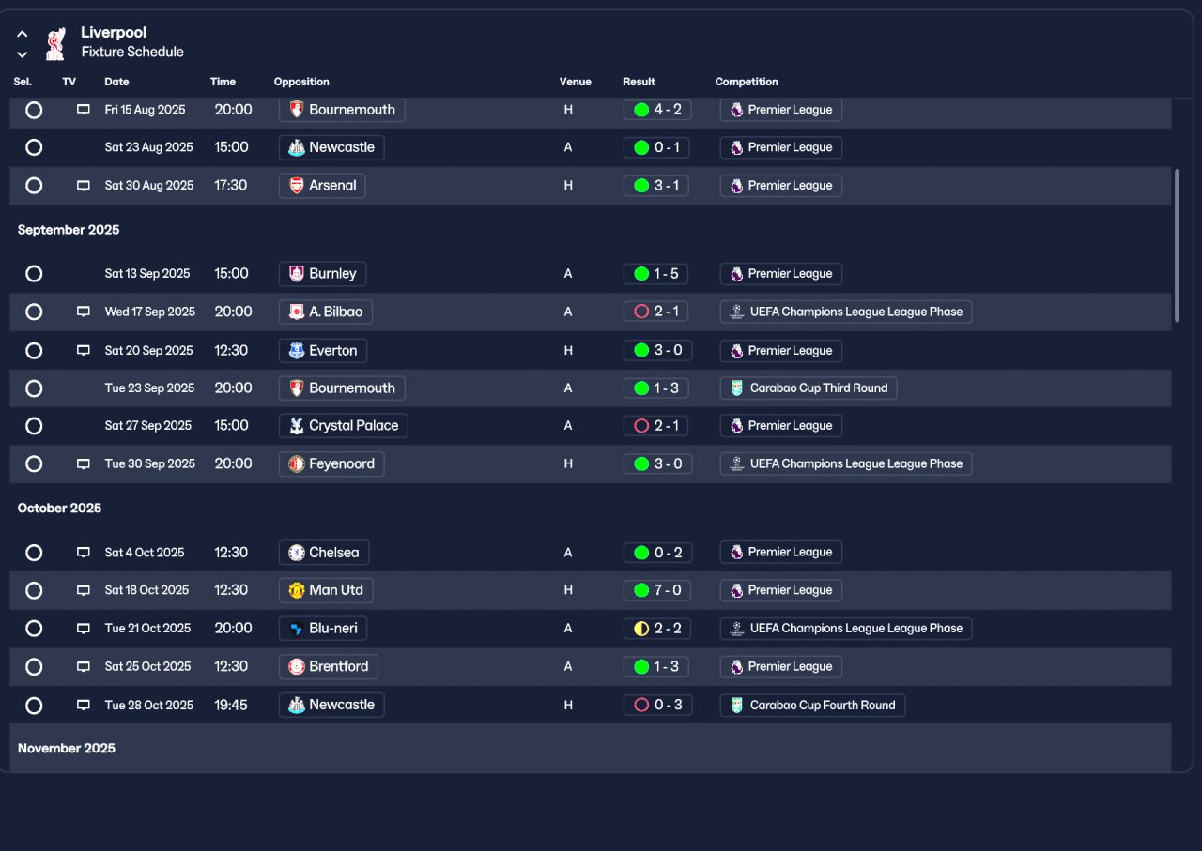Click TV icon for Chelsea fixture
This screenshot has height=851, width=1202.
pyautogui.click(x=84, y=553)
